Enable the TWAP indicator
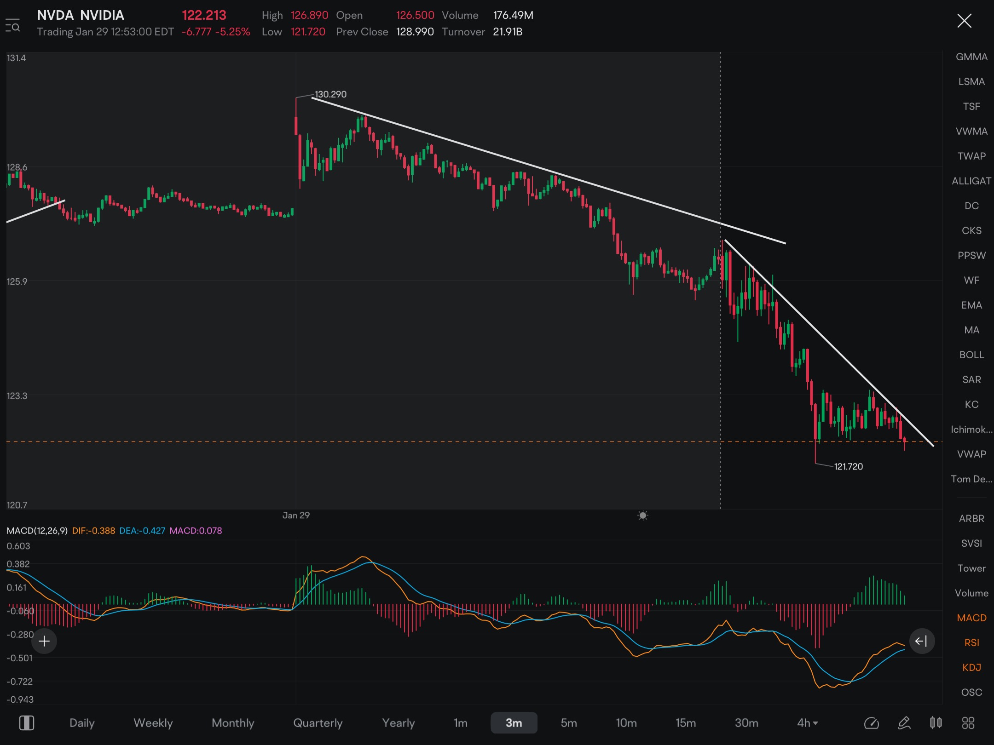The width and height of the screenshot is (994, 745). tap(971, 156)
